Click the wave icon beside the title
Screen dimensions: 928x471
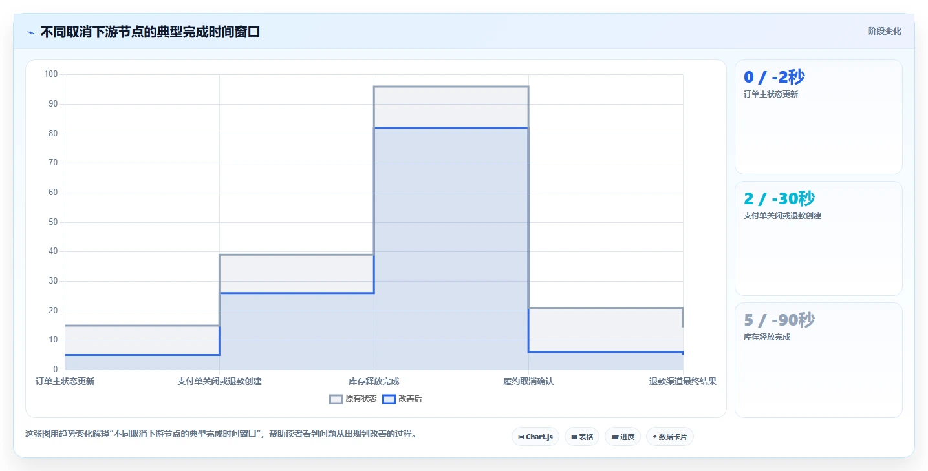[x=30, y=32]
